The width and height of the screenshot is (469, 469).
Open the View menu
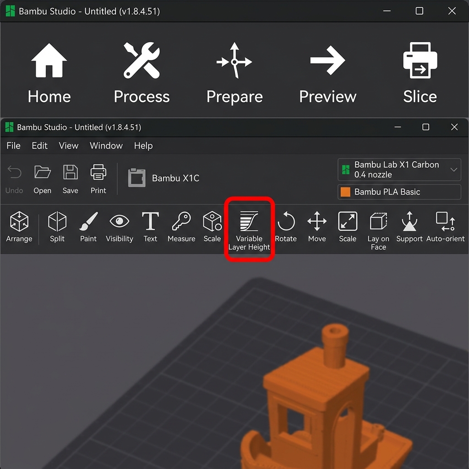click(69, 146)
